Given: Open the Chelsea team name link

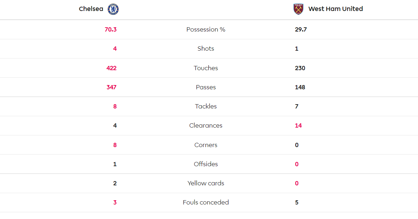Looking at the screenshot, I should point(91,9).
